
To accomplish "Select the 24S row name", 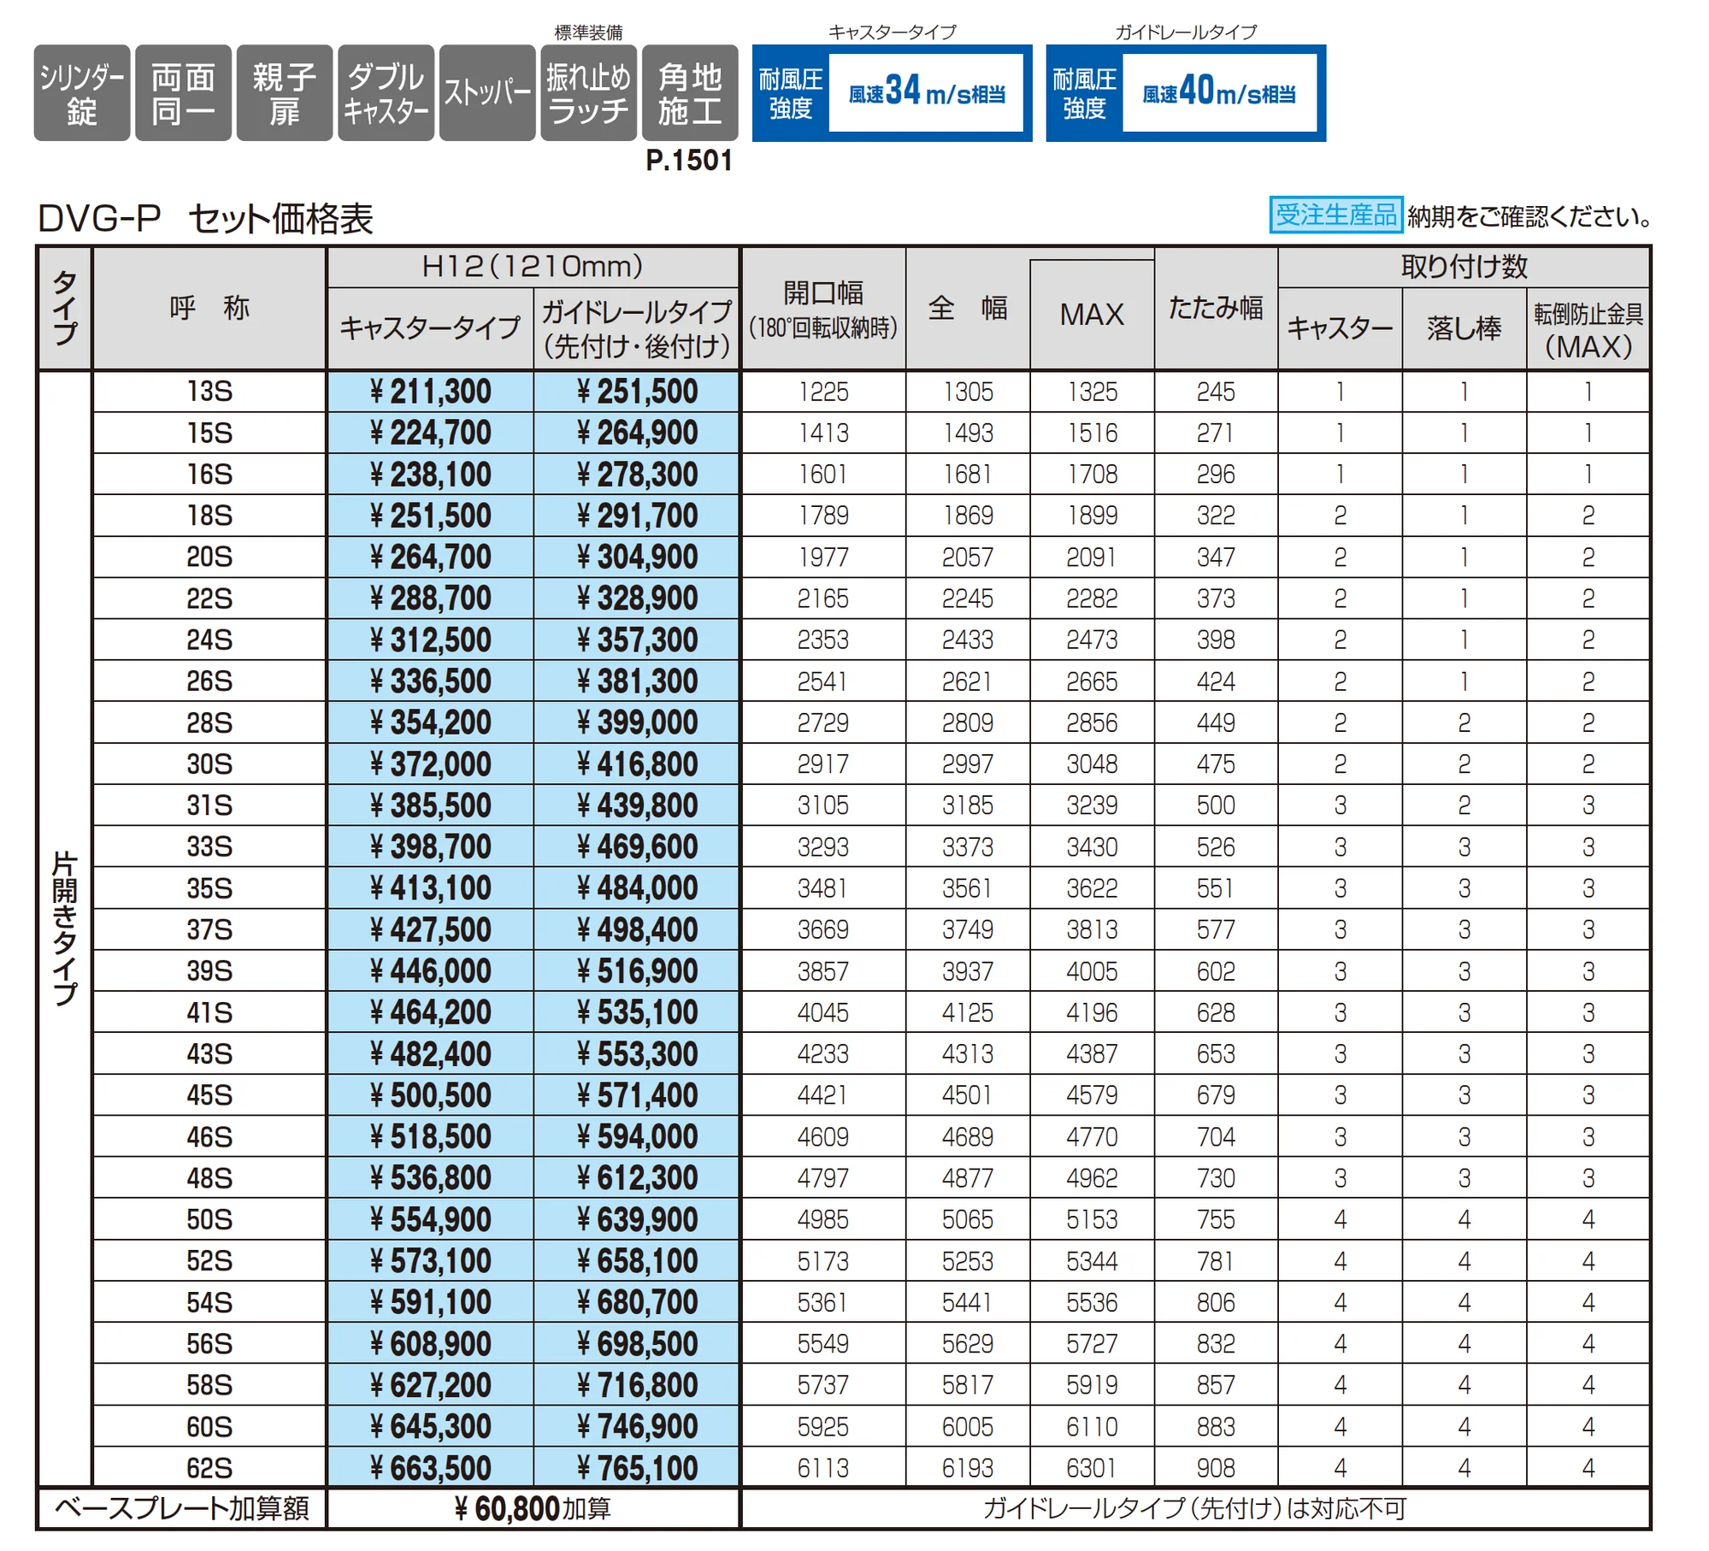I will (209, 640).
